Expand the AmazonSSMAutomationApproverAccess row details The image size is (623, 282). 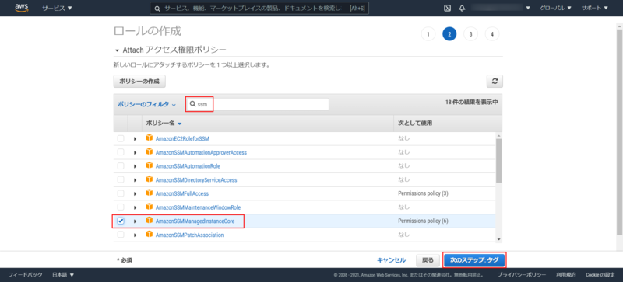click(x=135, y=153)
